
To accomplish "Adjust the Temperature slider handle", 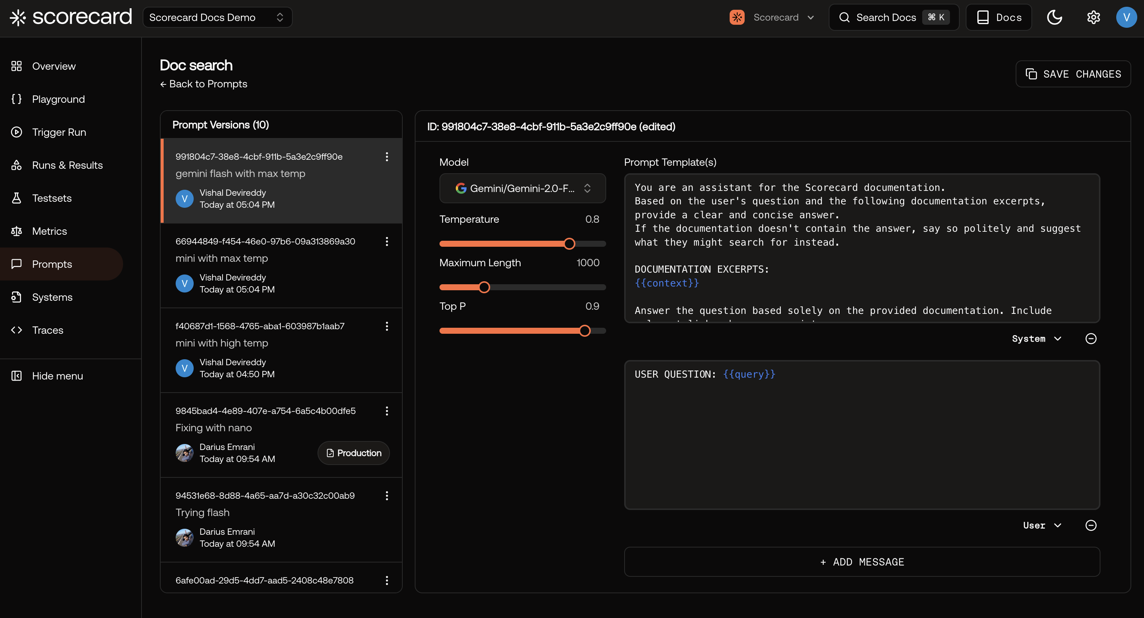I will (569, 243).
